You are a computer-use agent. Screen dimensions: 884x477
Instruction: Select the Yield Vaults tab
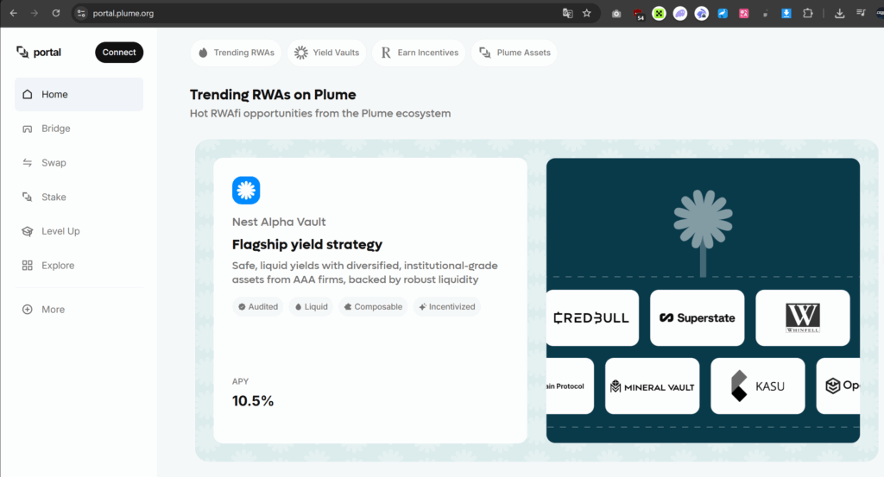pyautogui.click(x=327, y=53)
